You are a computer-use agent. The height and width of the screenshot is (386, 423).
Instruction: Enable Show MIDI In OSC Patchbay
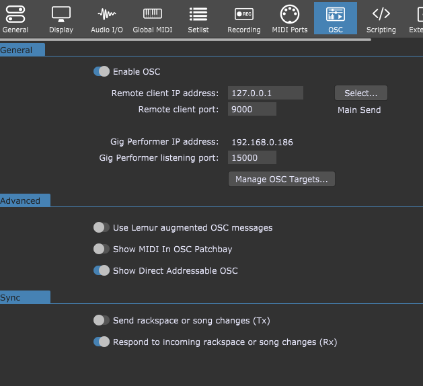pos(102,249)
